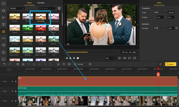Screen dimensions: 179x107
Task: Lock the Romantic filter track
Action: coord(16,81)
